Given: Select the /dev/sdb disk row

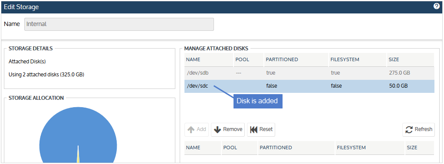Looking at the screenshot, I should [x=309, y=73].
